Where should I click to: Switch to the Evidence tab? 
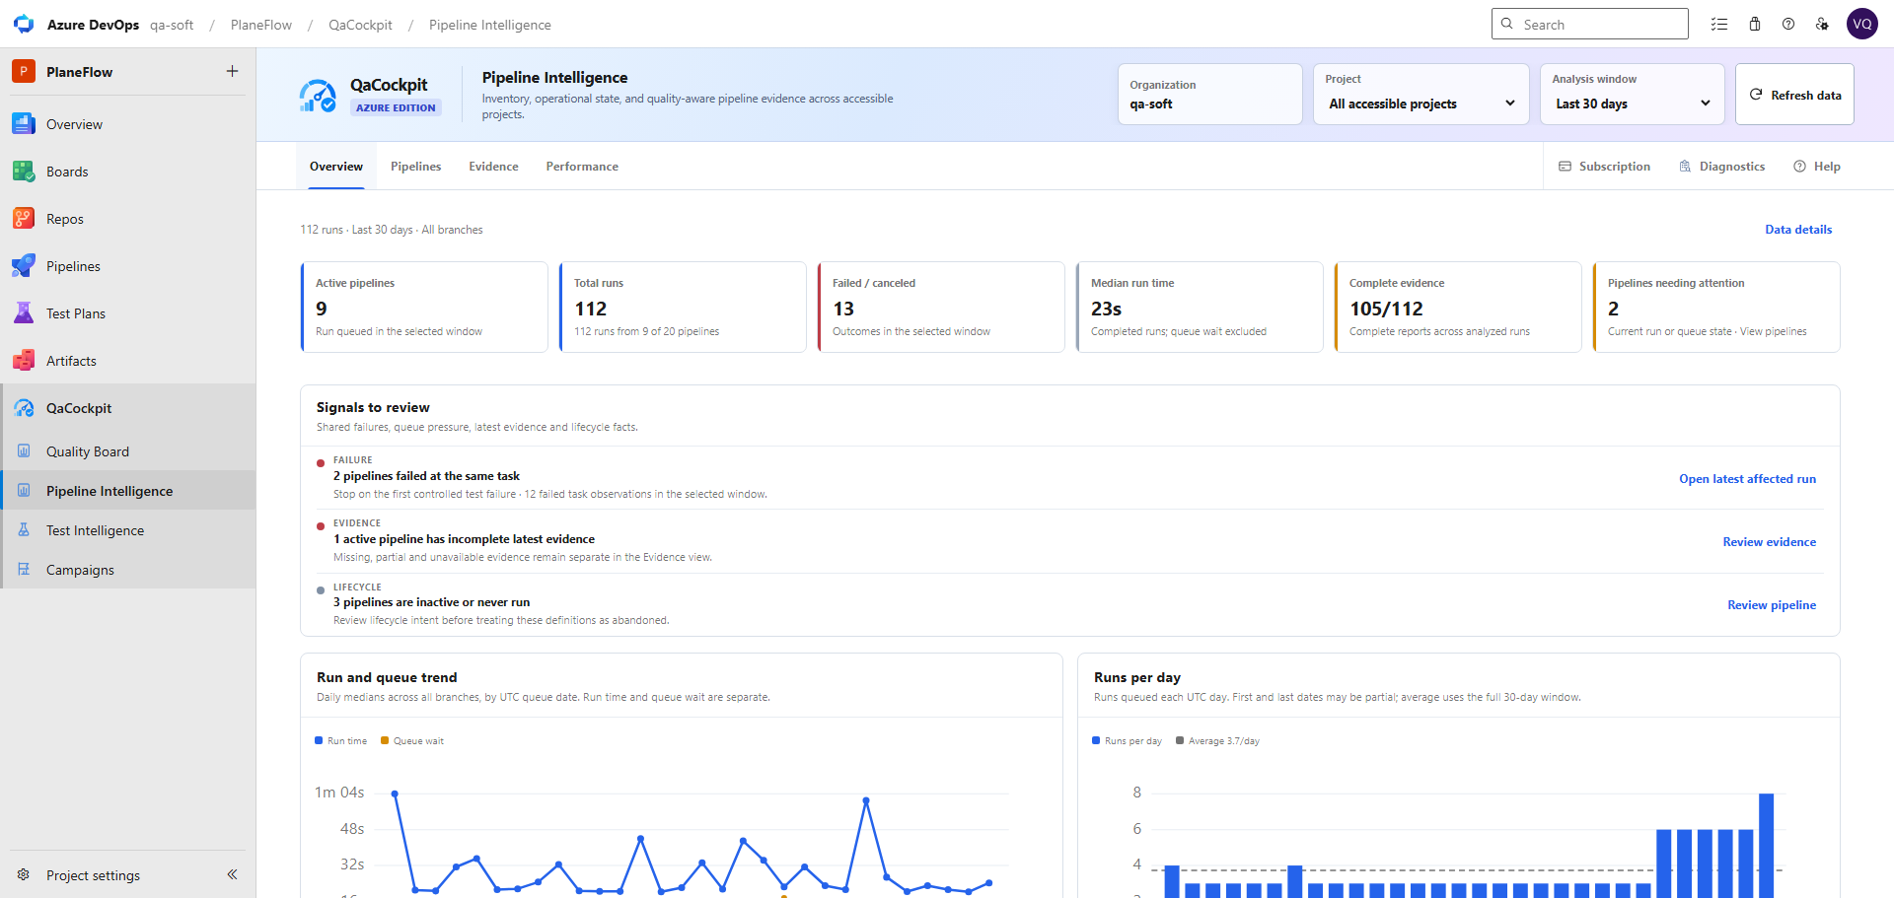point(493,167)
